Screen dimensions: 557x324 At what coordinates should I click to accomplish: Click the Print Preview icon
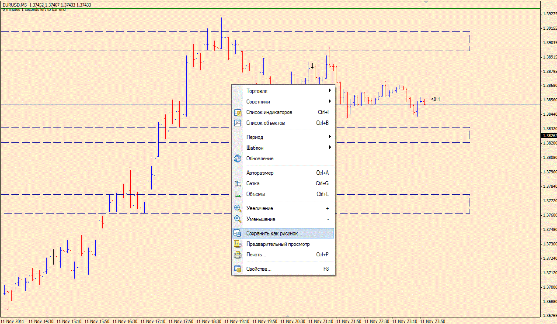pyautogui.click(x=238, y=244)
